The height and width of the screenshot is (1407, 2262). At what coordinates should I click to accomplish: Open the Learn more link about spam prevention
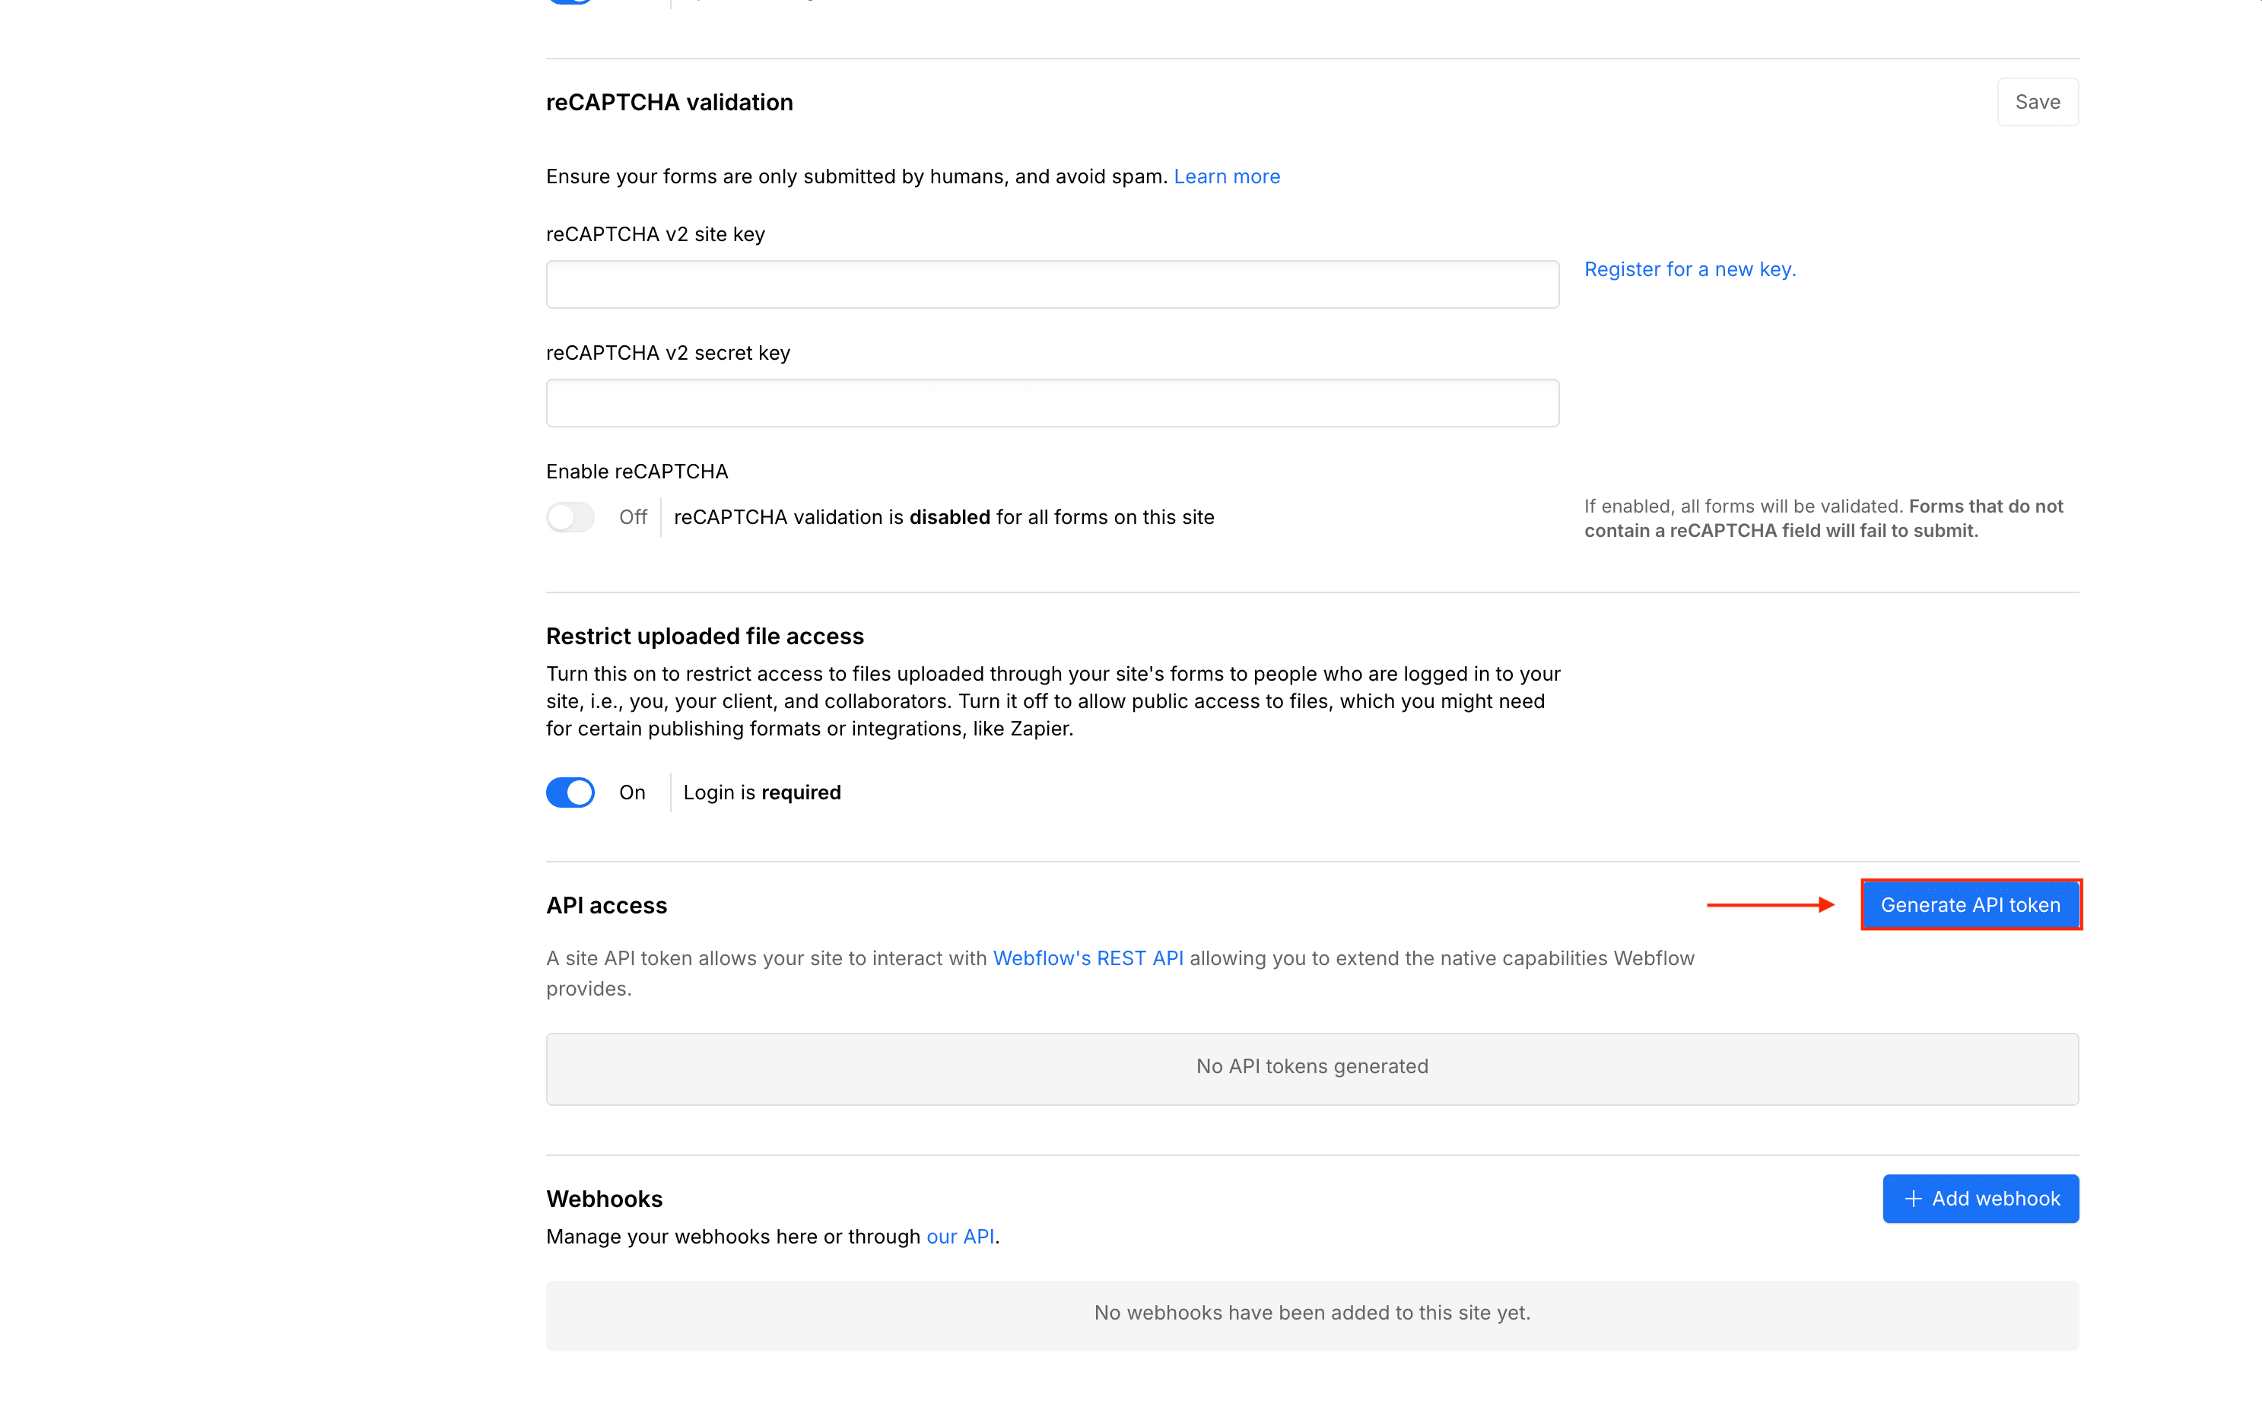pyautogui.click(x=1226, y=176)
